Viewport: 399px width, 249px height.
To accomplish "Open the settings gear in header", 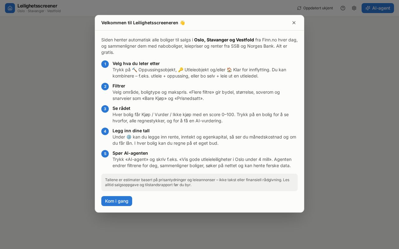I will click(354, 8).
